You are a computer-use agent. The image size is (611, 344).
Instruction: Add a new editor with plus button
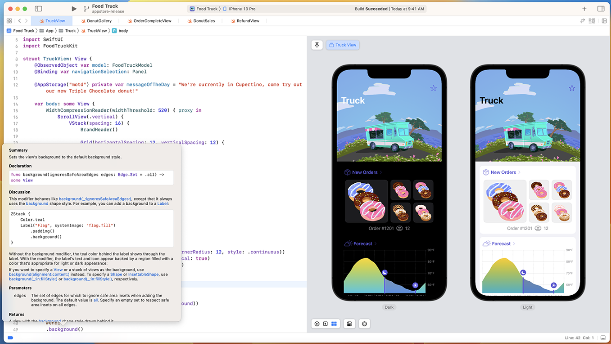point(584,9)
